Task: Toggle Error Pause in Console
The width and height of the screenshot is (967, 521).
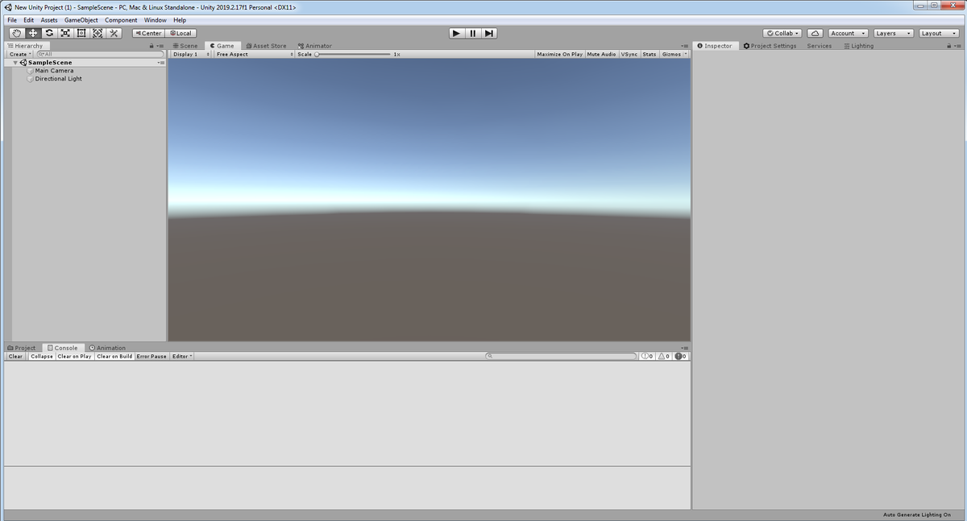Action: pos(151,356)
